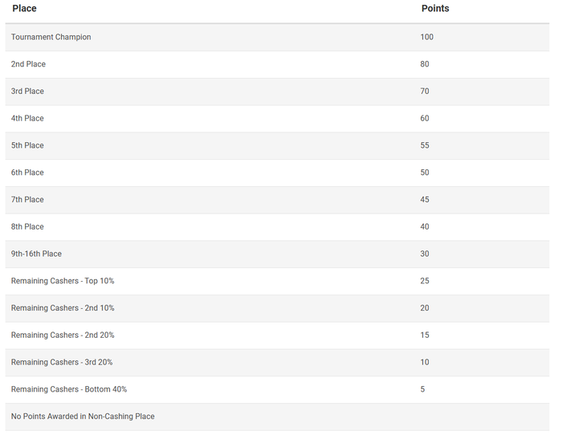
Task: Click the 80 points value
Action: pos(425,64)
